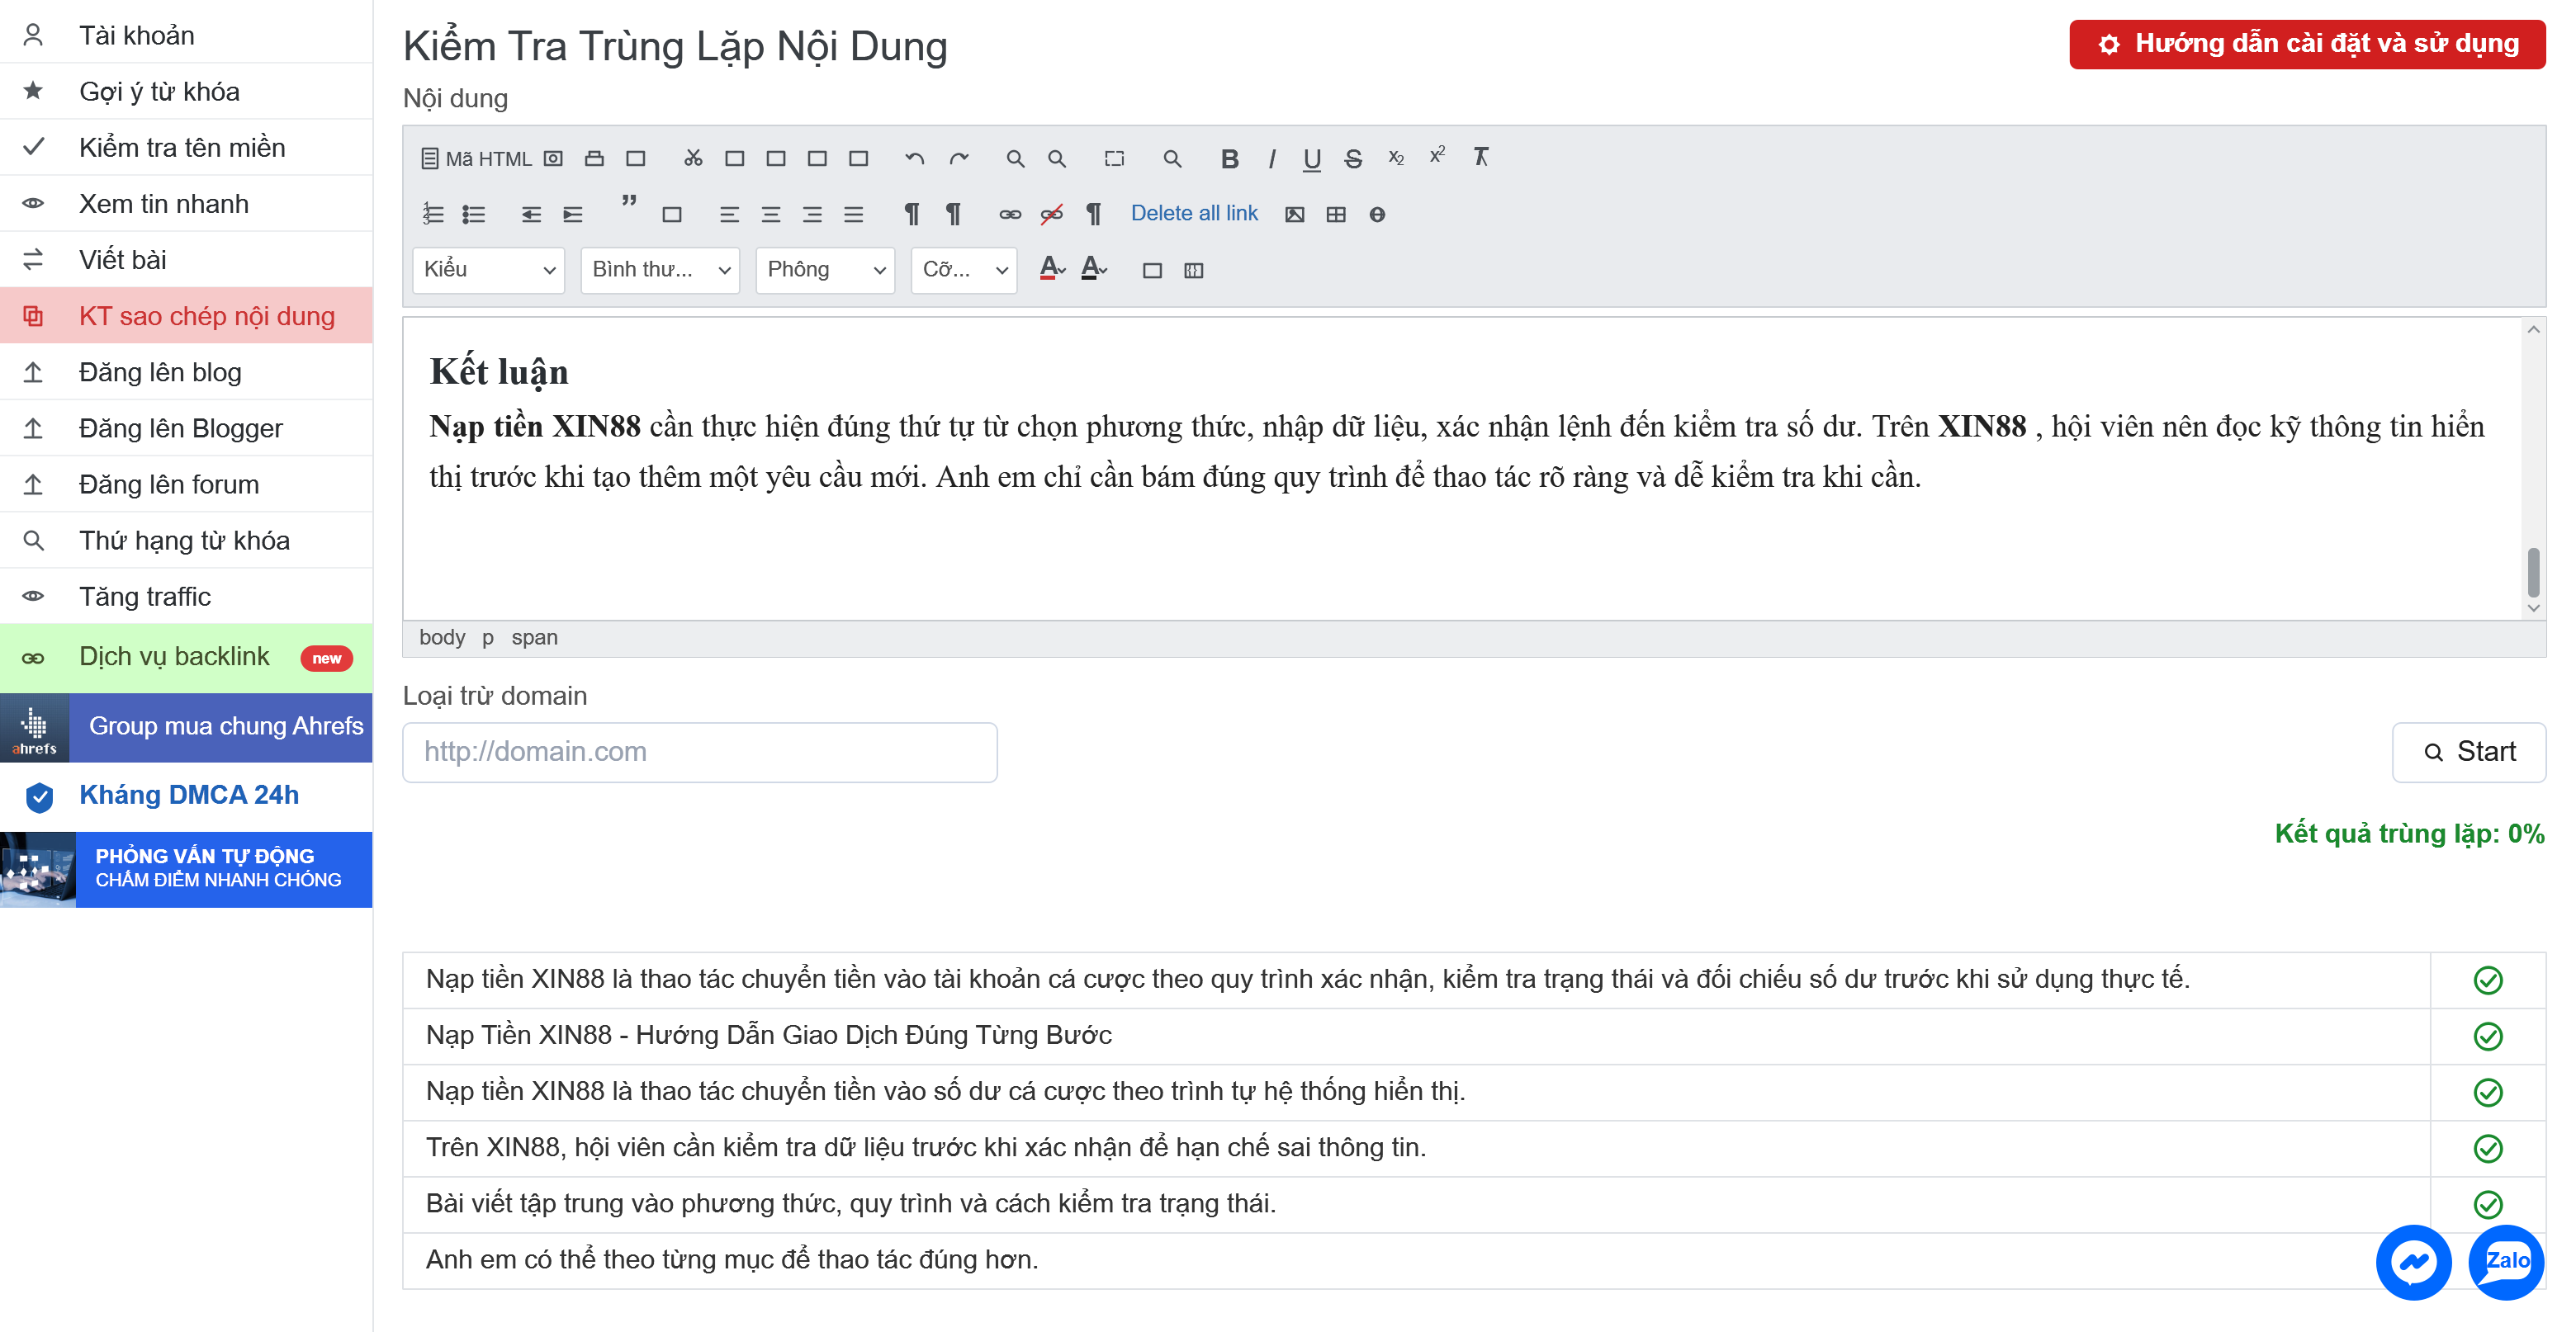The width and height of the screenshot is (2576, 1332).
Task: Open the Bình thư... format dropdown
Action: (660, 270)
